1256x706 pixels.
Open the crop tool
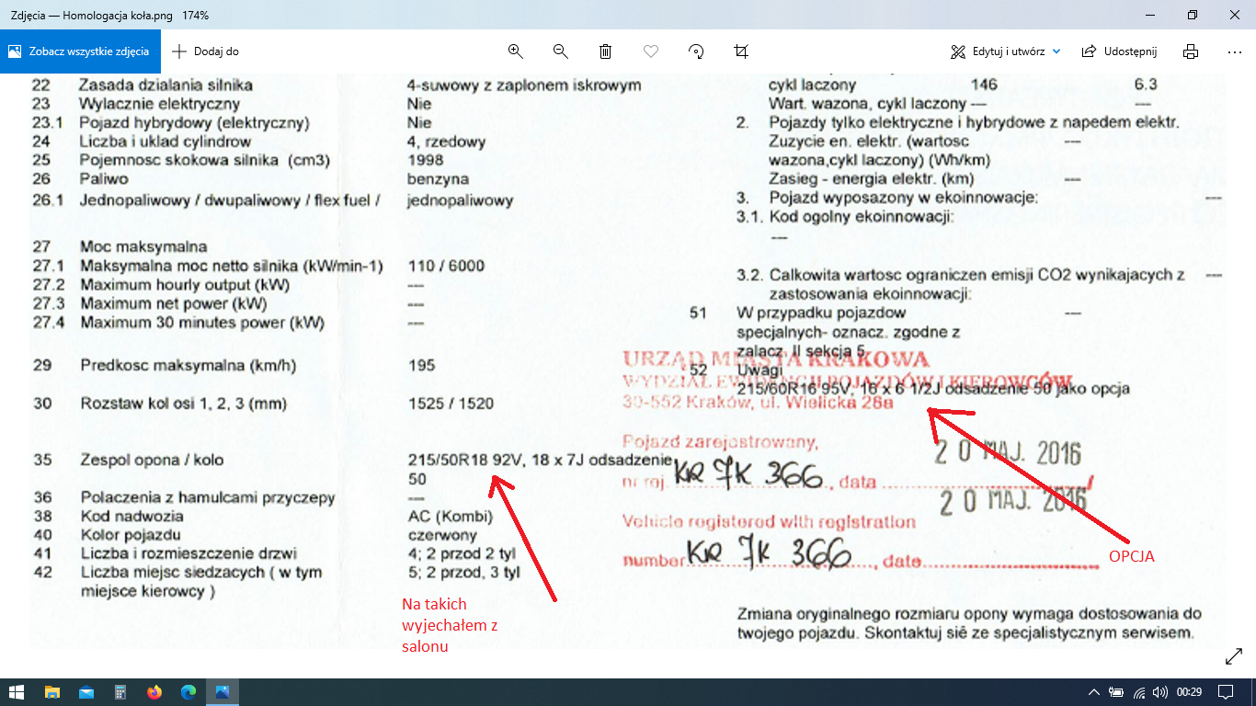[x=741, y=51]
